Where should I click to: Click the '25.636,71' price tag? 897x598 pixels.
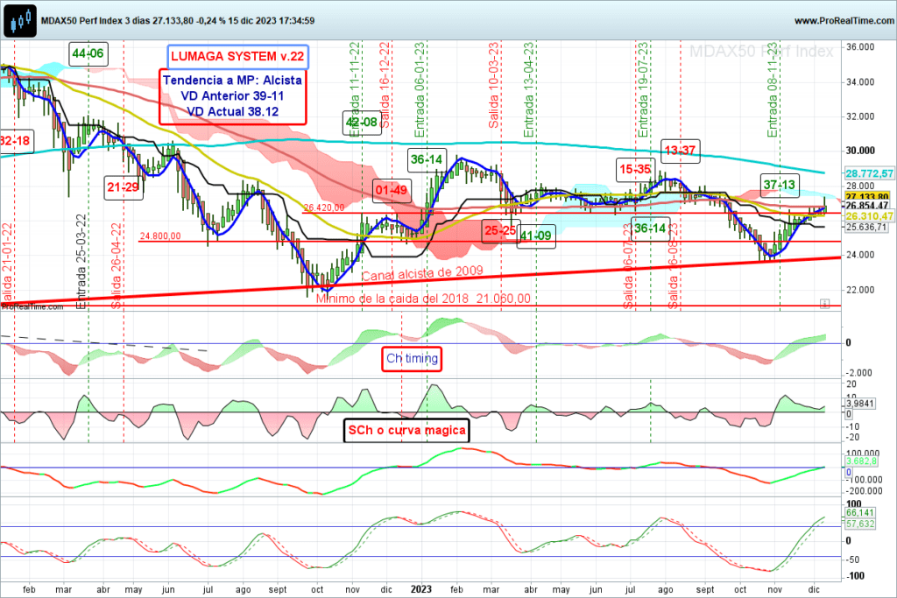(x=866, y=227)
